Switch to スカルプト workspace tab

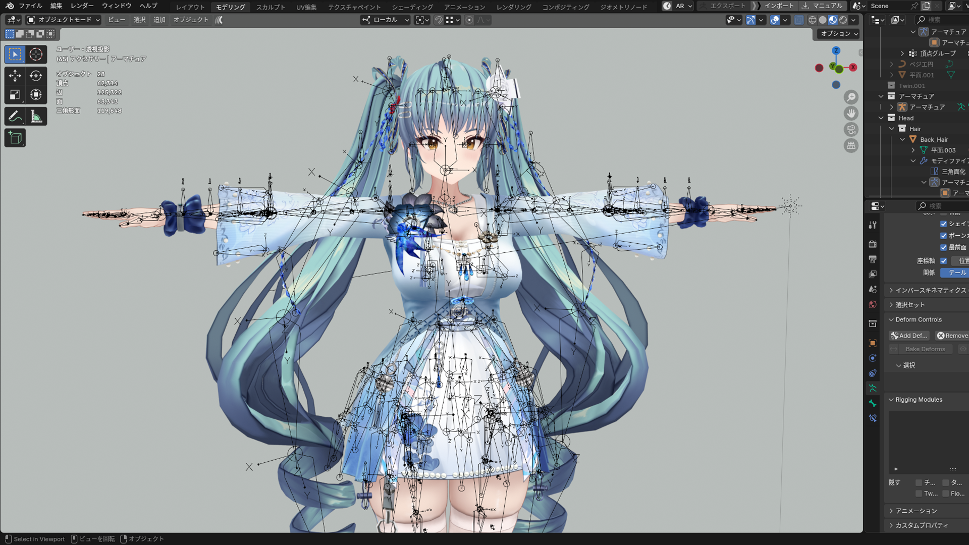coord(271,7)
